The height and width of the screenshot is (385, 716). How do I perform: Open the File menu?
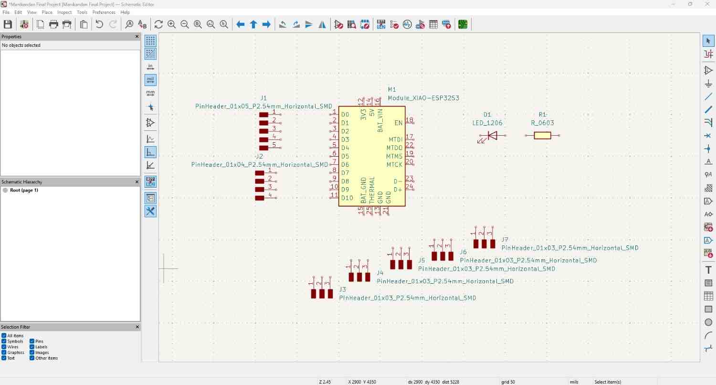[x=6, y=12]
